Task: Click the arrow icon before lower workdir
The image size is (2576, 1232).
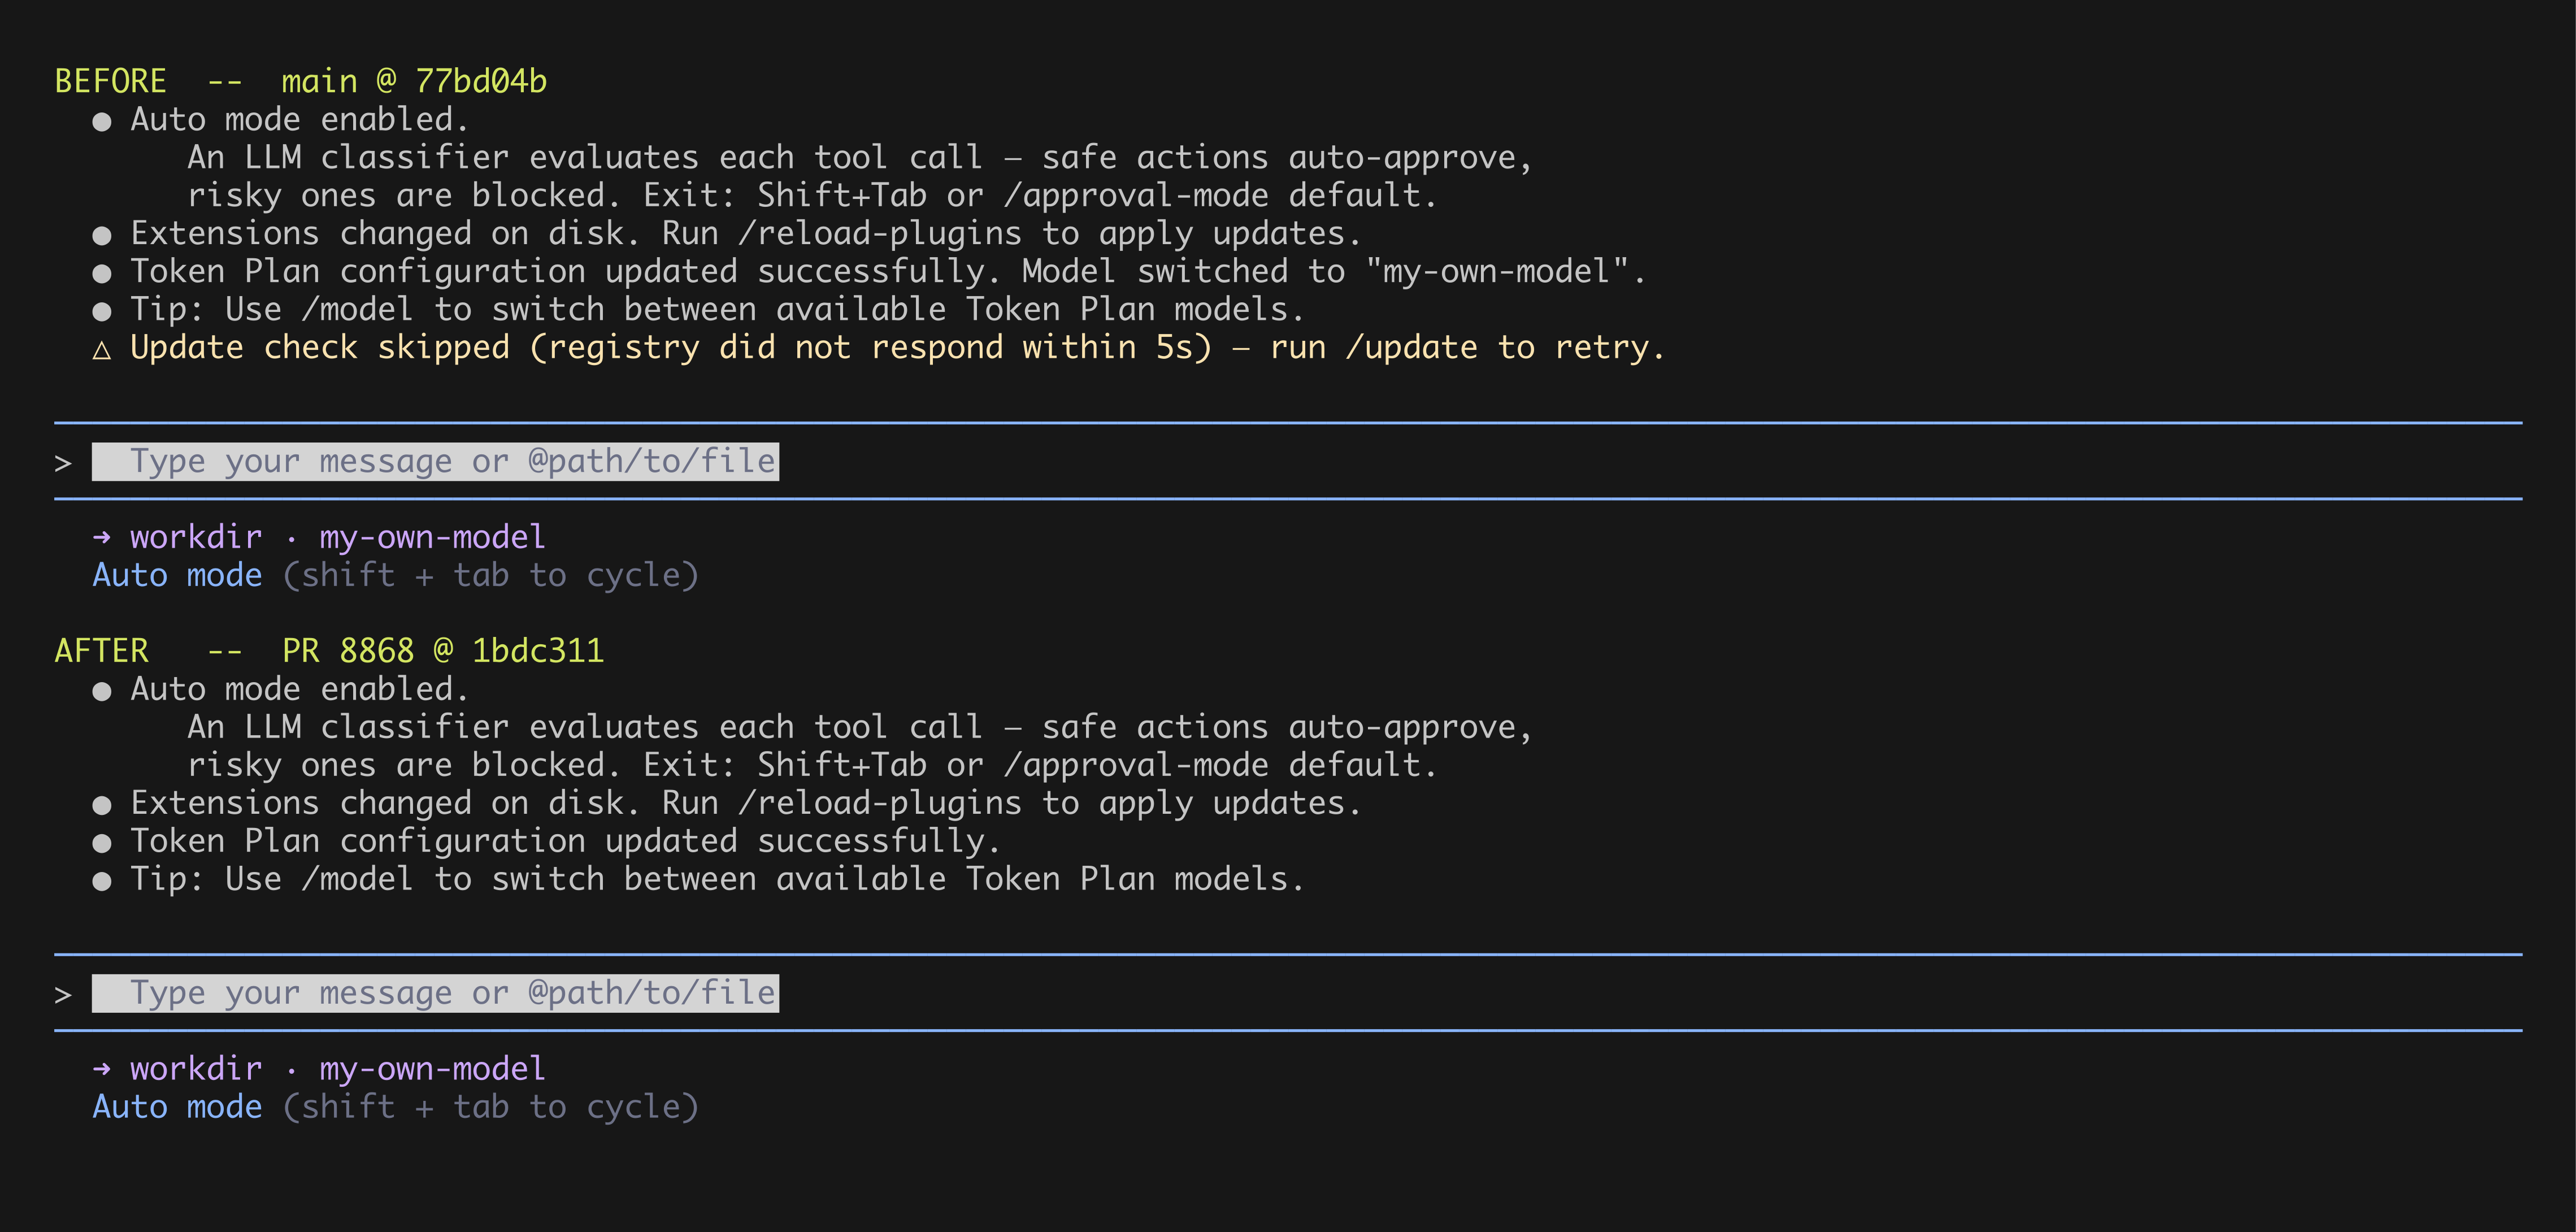Action: 101,1069
